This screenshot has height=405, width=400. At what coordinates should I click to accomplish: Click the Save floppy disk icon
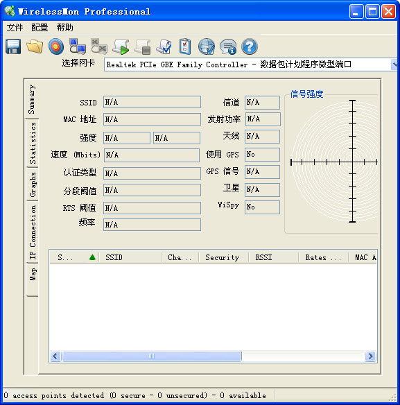click(x=13, y=46)
